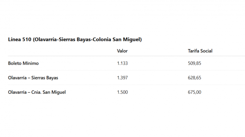Click the header divider line under Valor
The image size is (245, 137).
pyautogui.click(x=122, y=56)
